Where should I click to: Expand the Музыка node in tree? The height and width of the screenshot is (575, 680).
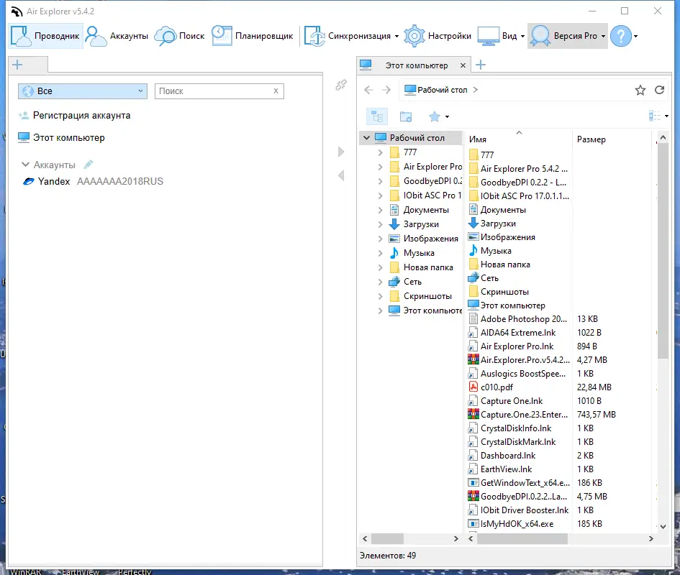click(381, 253)
